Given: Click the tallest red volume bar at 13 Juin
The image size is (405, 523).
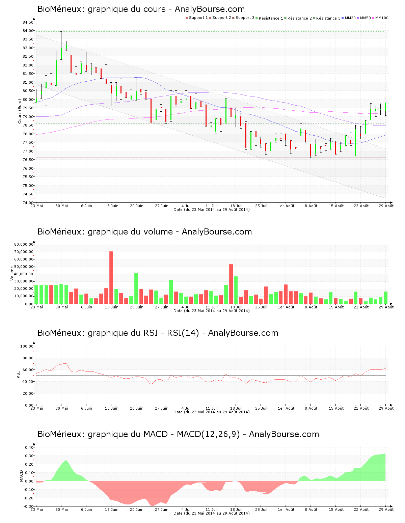Looking at the screenshot, I should click(x=111, y=277).
